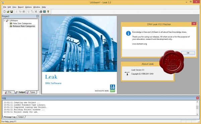Click the Cut scissors toolbar icon

(16, 12)
